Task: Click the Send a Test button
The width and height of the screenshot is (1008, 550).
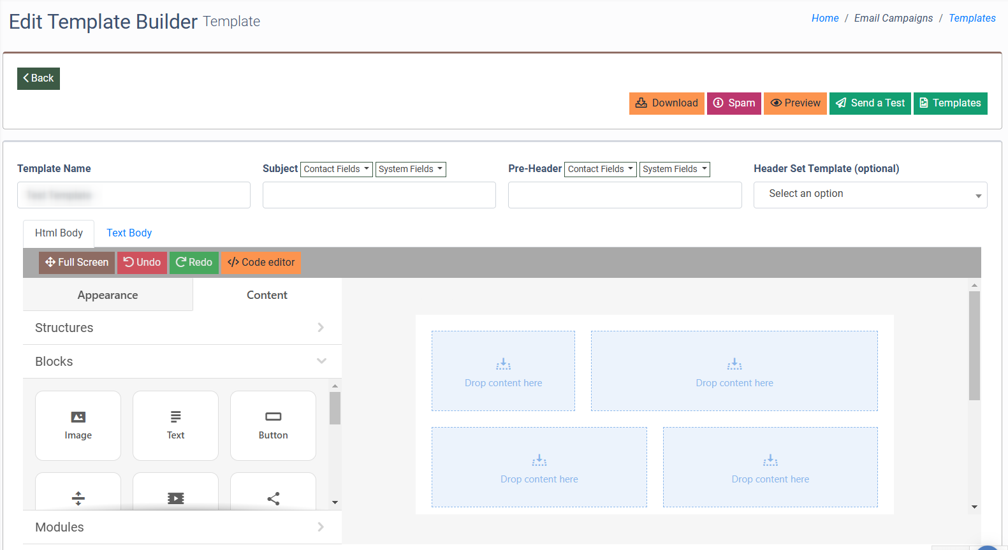Action: coord(870,103)
